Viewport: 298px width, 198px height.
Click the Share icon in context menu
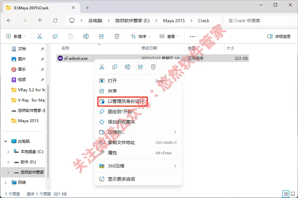click(140, 67)
